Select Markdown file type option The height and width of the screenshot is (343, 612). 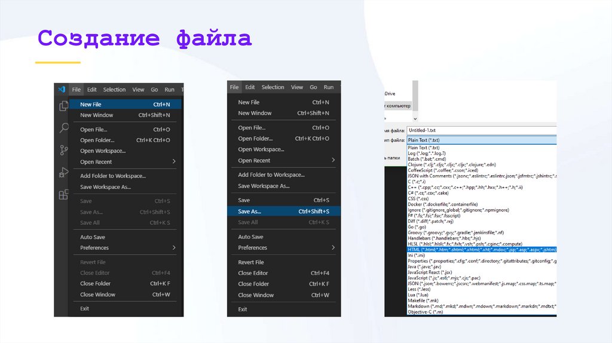pyautogui.click(x=482, y=307)
